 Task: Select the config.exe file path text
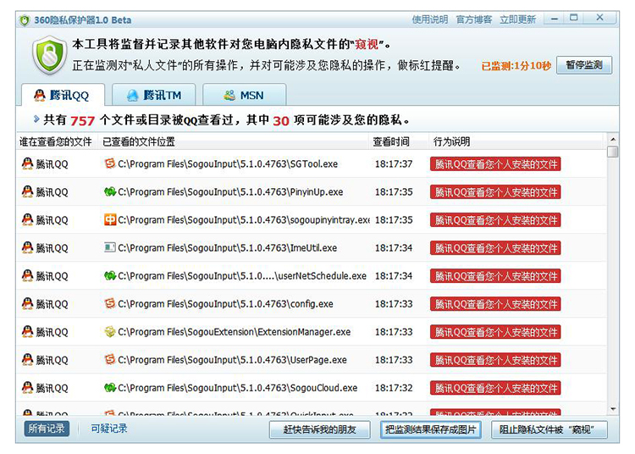coord(225,304)
